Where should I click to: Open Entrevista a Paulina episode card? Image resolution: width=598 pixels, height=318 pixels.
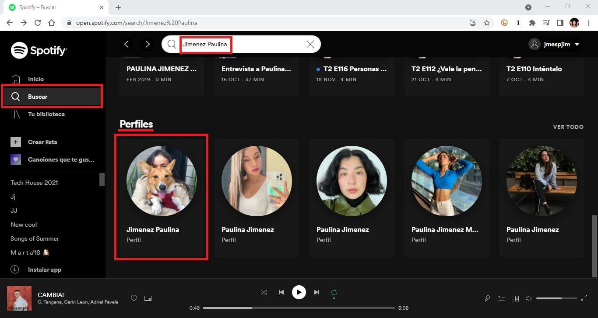(x=257, y=77)
